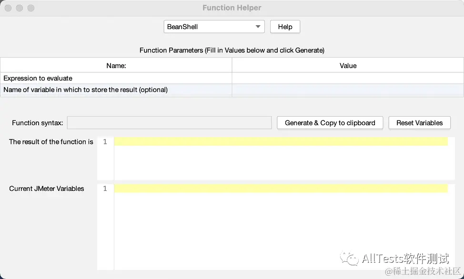Edit value for Expression to evaluate

pos(348,78)
